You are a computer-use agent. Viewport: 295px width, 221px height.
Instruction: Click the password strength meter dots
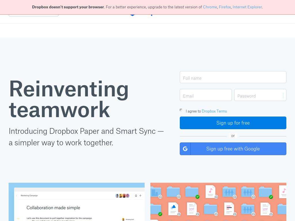point(283,95)
